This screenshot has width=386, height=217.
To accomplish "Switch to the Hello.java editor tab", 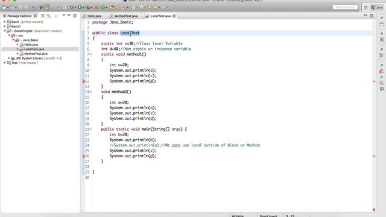I will (x=92, y=16).
